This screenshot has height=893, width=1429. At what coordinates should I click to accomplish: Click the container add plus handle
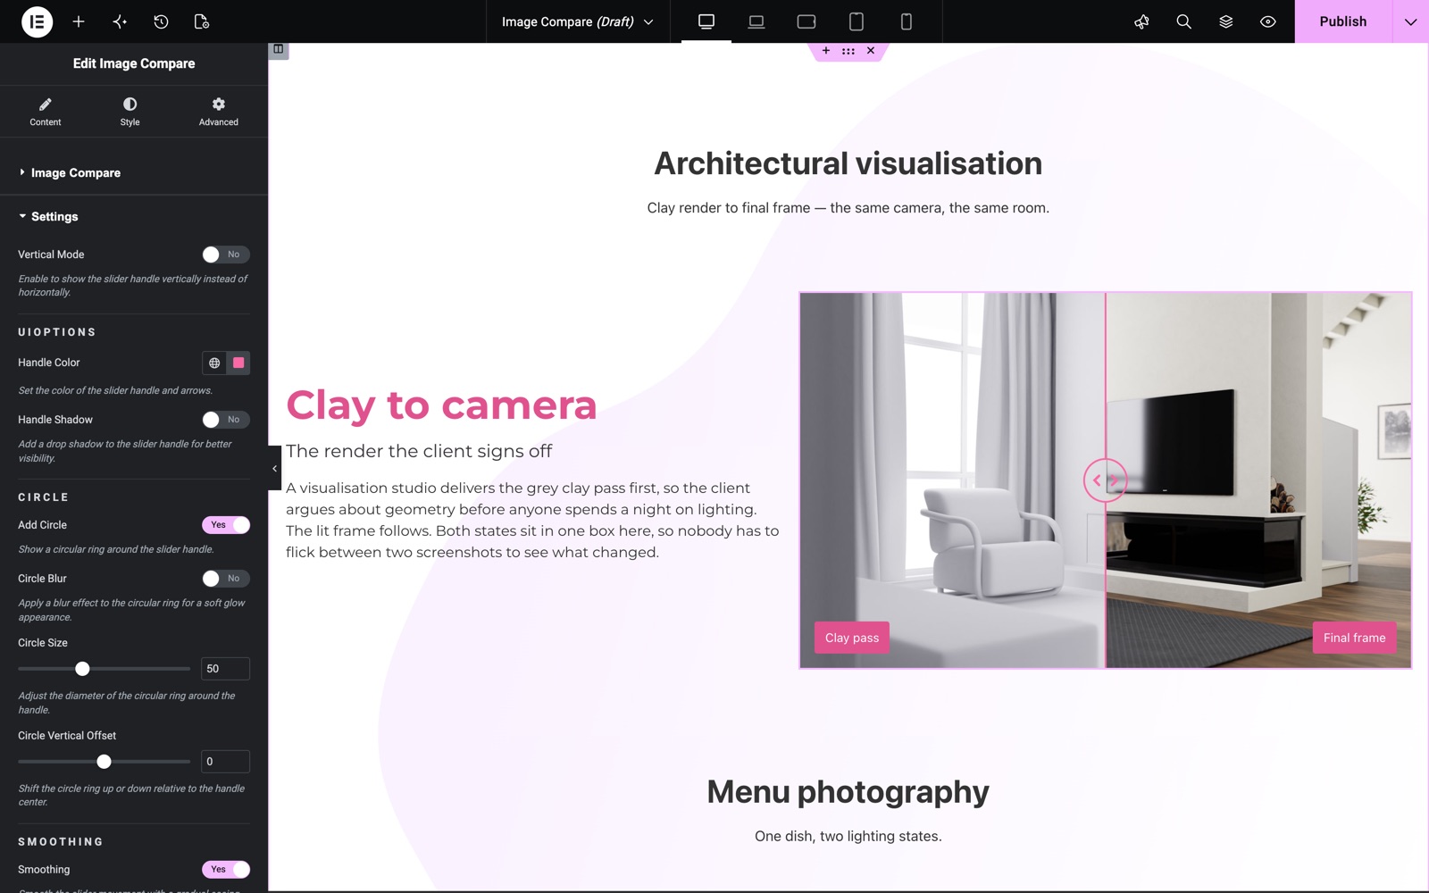tap(826, 51)
